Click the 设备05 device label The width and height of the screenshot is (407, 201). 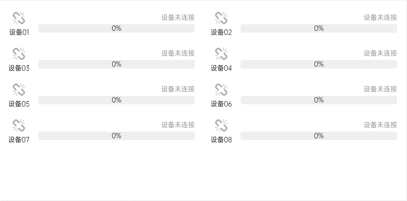[x=19, y=104]
